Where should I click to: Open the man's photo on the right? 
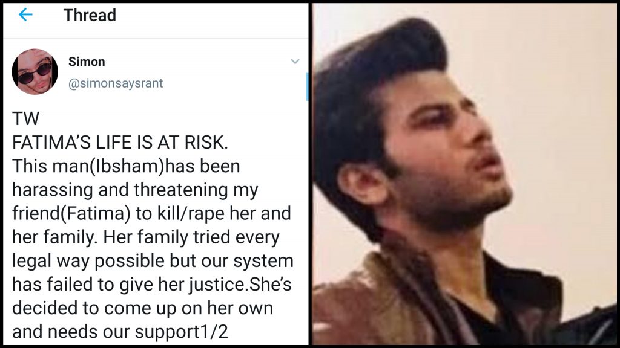click(464, 174)
